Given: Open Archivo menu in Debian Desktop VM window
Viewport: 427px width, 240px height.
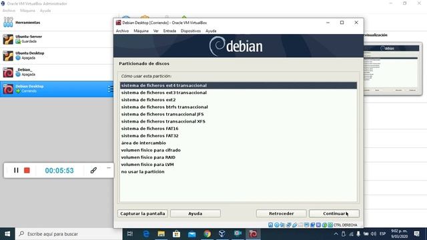Looking at the screenshot, I should pos(122,31).
